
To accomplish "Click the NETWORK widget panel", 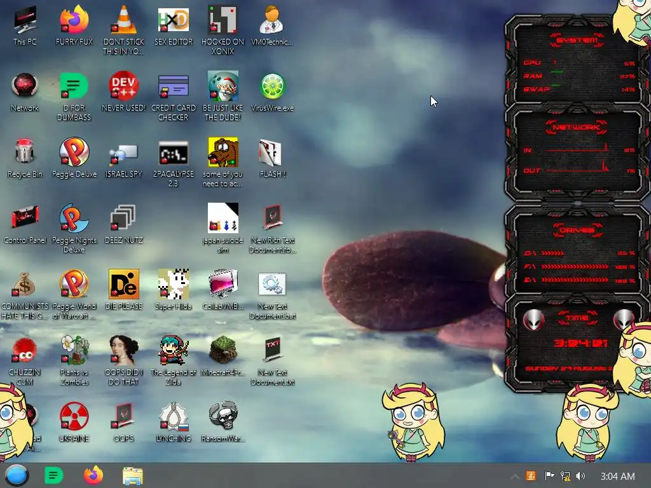I will point(576,152).
